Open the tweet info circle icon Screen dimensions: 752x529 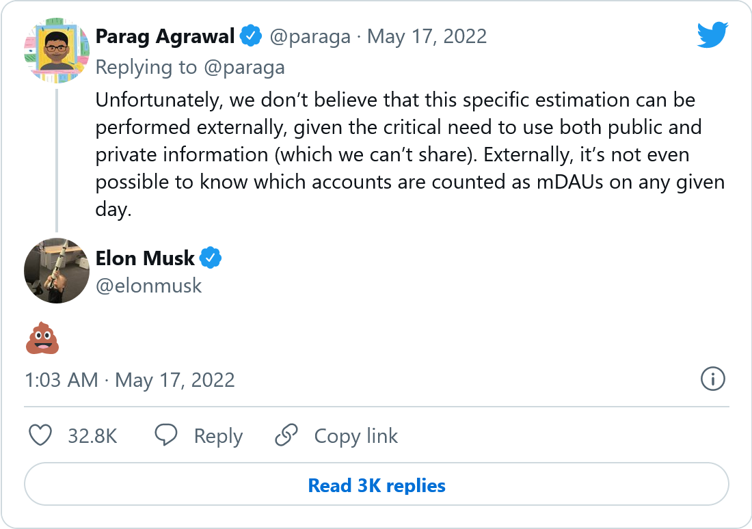click(713, 378)
